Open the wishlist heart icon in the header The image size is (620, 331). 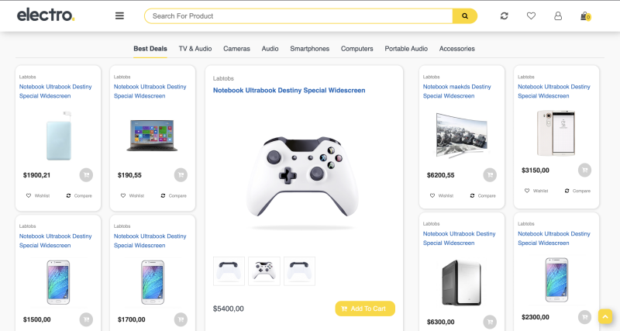531,16
